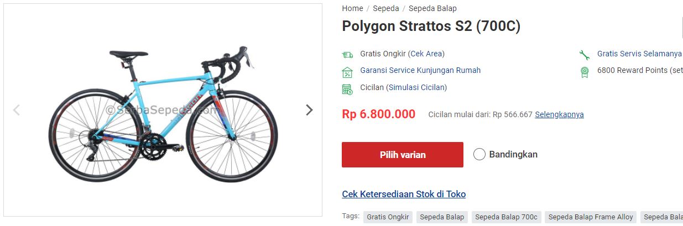Click the reward points medal icon

585,72
